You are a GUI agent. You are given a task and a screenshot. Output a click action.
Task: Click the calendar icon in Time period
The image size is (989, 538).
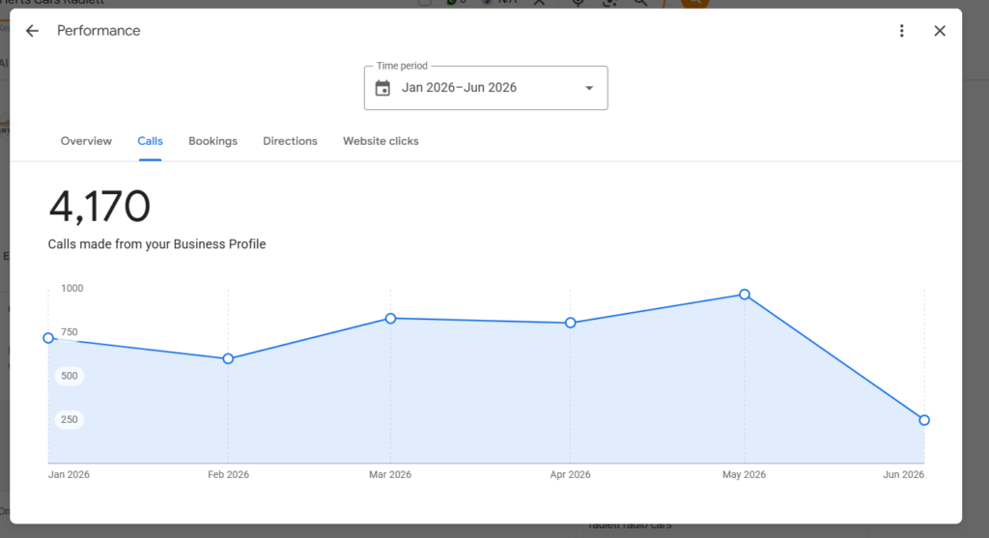pos(382,88)
